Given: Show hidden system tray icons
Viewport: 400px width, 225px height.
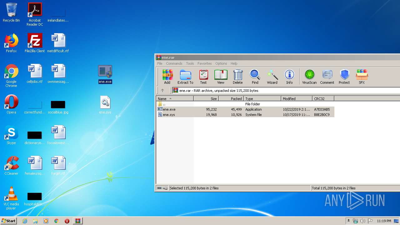Looking at the screenshot, I should click(349, 221).
